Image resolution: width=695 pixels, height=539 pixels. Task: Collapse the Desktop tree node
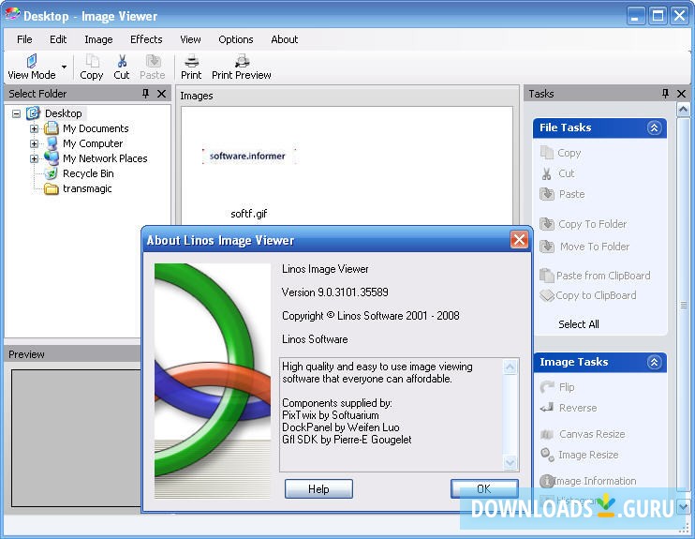pos(17,113)
